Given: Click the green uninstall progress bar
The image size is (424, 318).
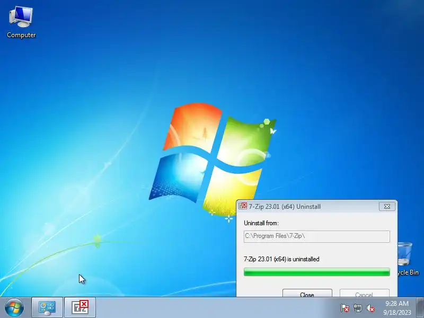Looking at the screenshot, I should tap(316, 272).
